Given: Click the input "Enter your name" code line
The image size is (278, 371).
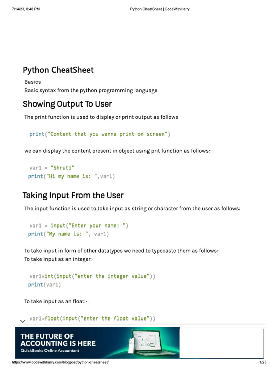Looking at the screenshot, I should pyautogui.click(x=79, y=226).
